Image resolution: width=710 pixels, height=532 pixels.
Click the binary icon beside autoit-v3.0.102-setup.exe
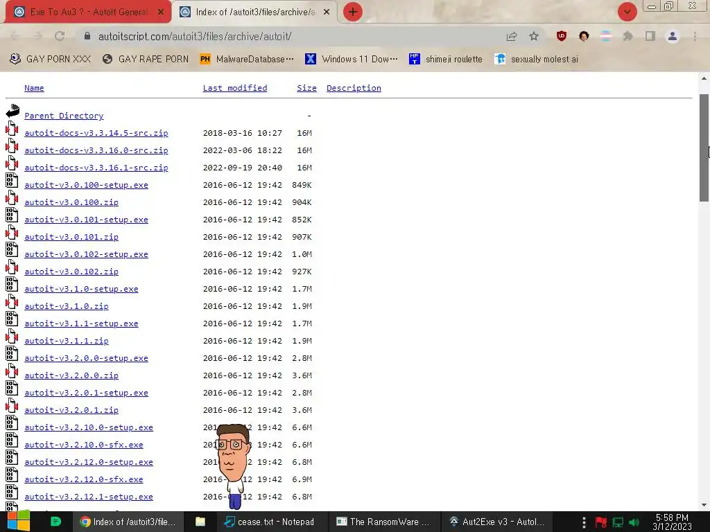coord(12,249)
